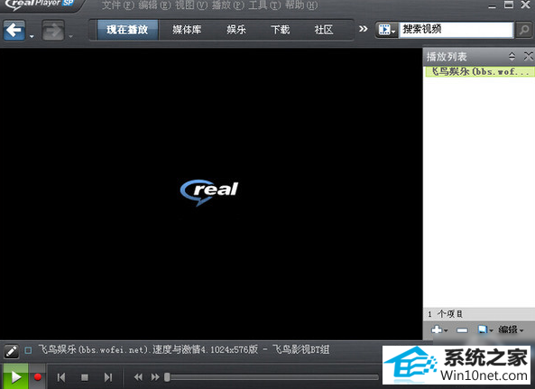
Task: Open the 播放(P) menu
Action: pyautogui.click(x=227, y=5)
